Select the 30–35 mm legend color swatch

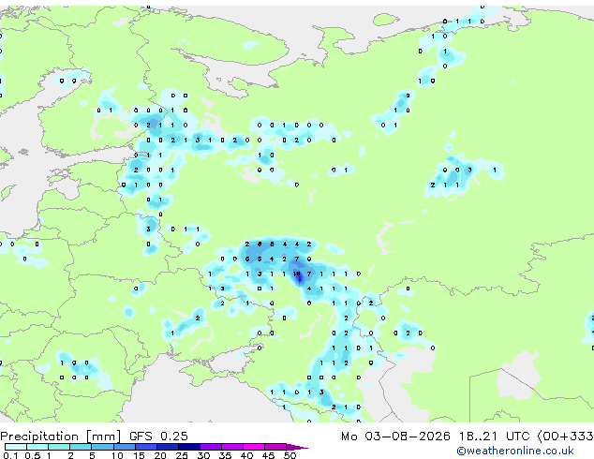[x=211, y=447]
